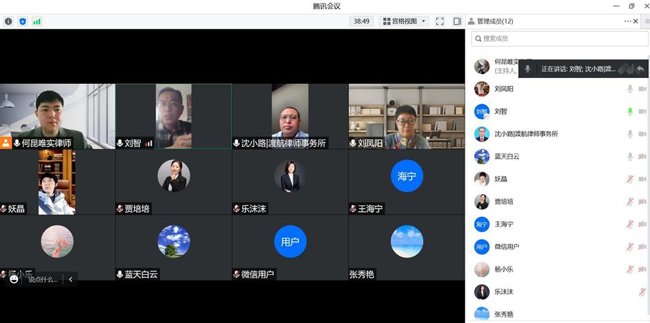Click 妖晶 video tile
This screenshot has width=650, height=323.
57,182
